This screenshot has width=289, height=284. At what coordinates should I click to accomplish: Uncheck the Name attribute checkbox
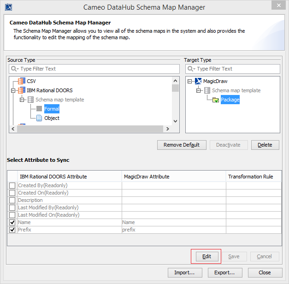[x=12, y=222]
